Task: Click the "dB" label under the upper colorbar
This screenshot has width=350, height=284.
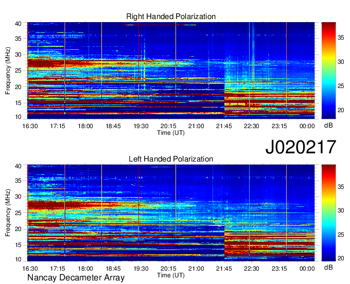Action: click(x=328, y=126)
